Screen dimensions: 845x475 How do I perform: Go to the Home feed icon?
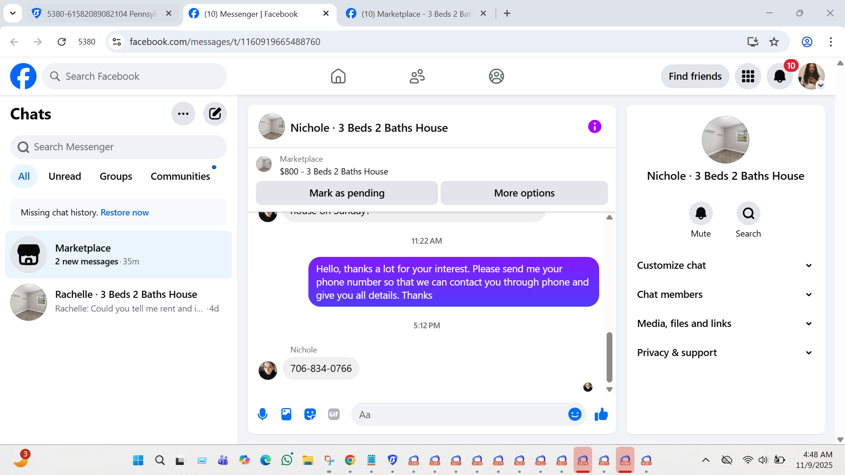point(338,76)
